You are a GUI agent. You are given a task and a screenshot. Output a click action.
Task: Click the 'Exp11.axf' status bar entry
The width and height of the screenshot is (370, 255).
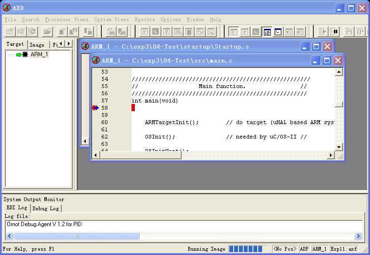[x=344, y=249]
